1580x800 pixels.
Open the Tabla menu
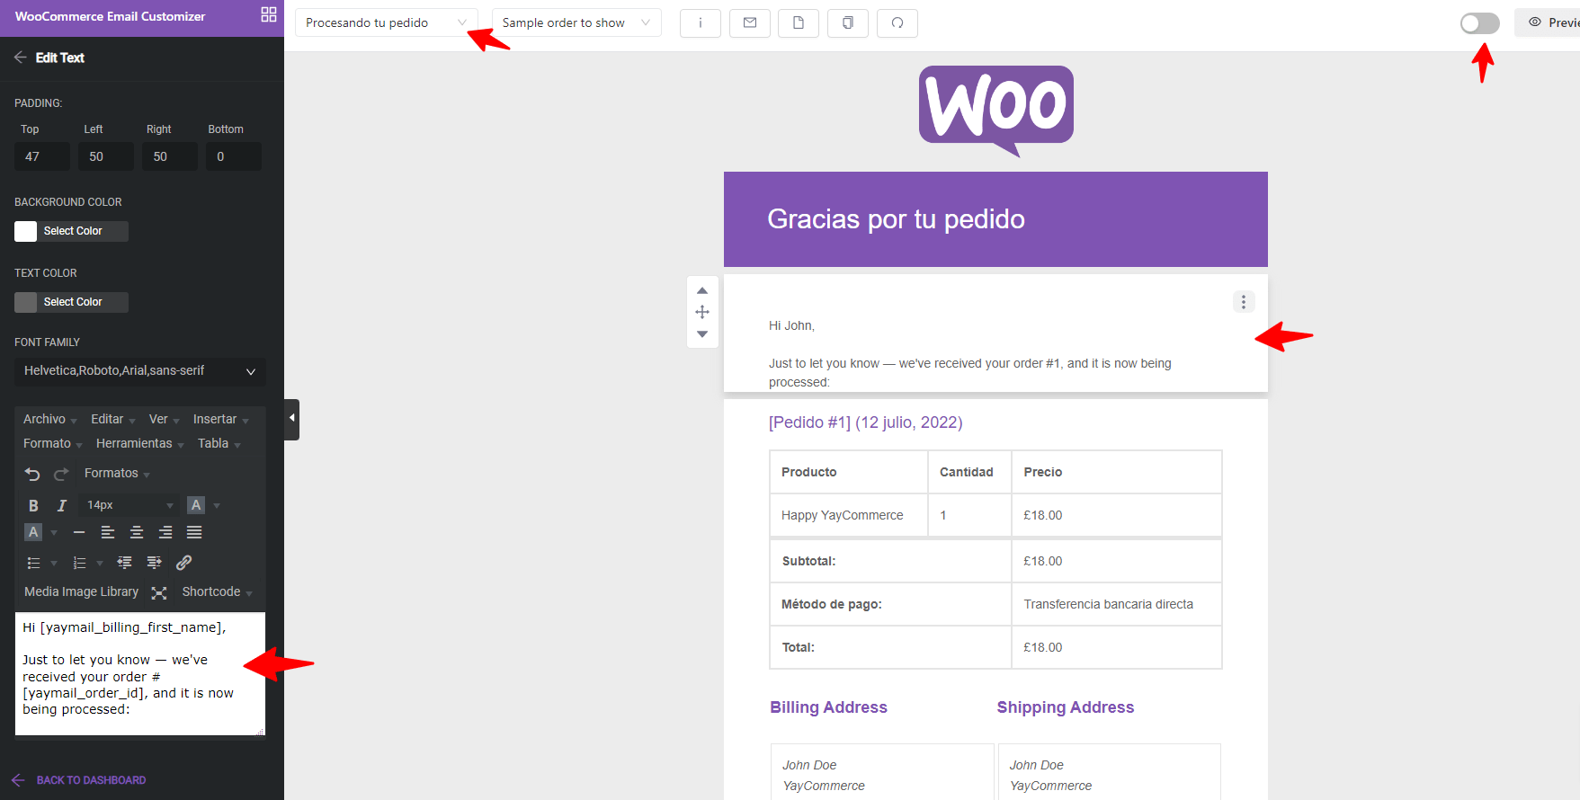(x=219, y=444)
